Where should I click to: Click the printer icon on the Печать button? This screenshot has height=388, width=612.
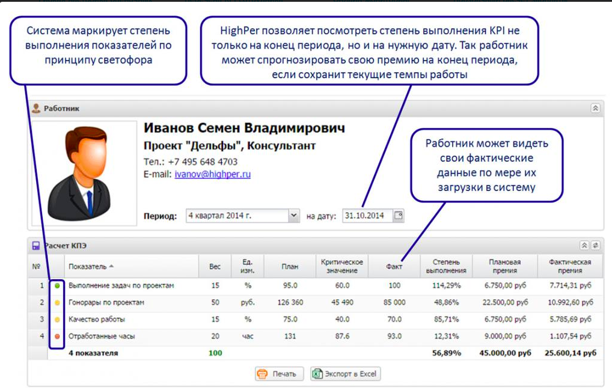pos(261,373)
